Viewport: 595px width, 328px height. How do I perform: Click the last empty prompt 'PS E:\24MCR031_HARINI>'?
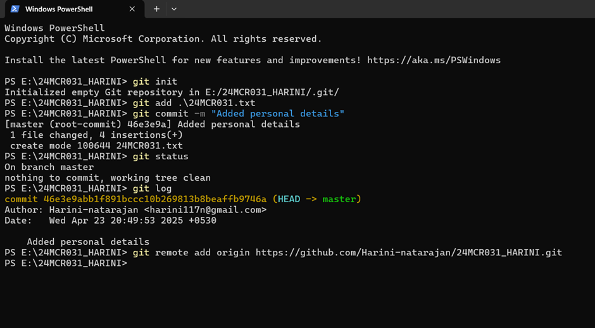66,264
